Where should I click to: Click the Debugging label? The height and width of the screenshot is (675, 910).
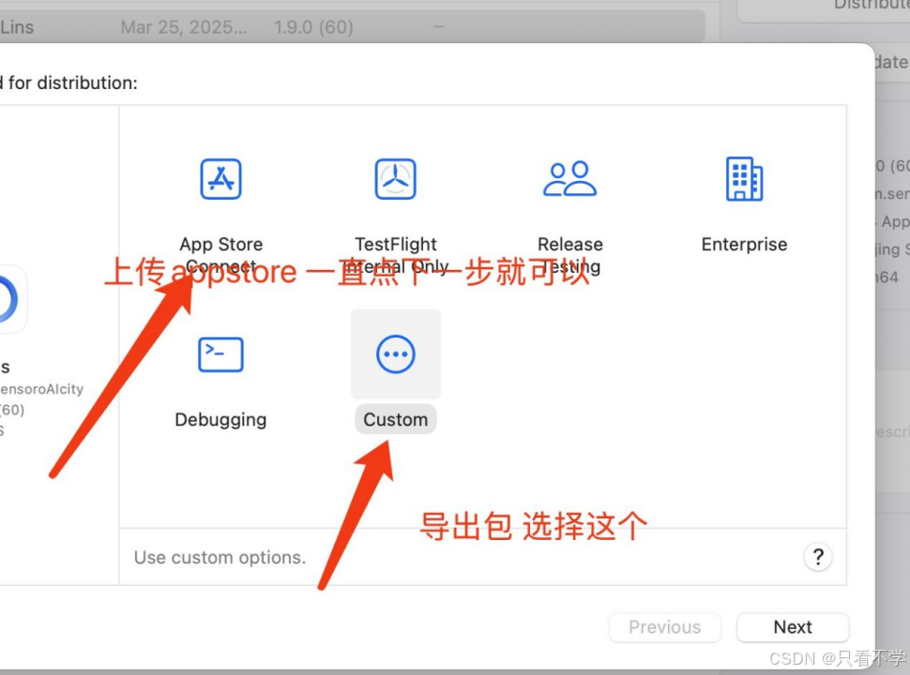pos(220,419)
